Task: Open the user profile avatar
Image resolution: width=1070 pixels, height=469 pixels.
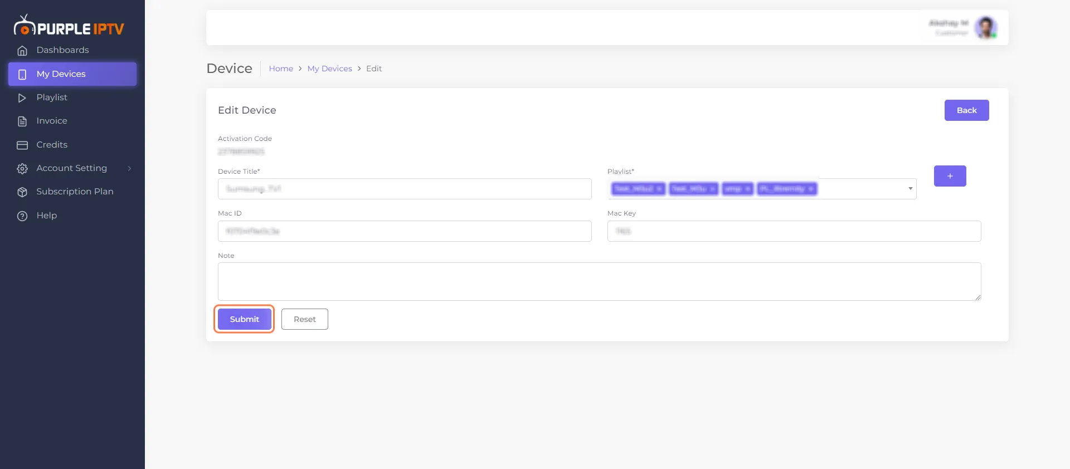Action: 986,27
